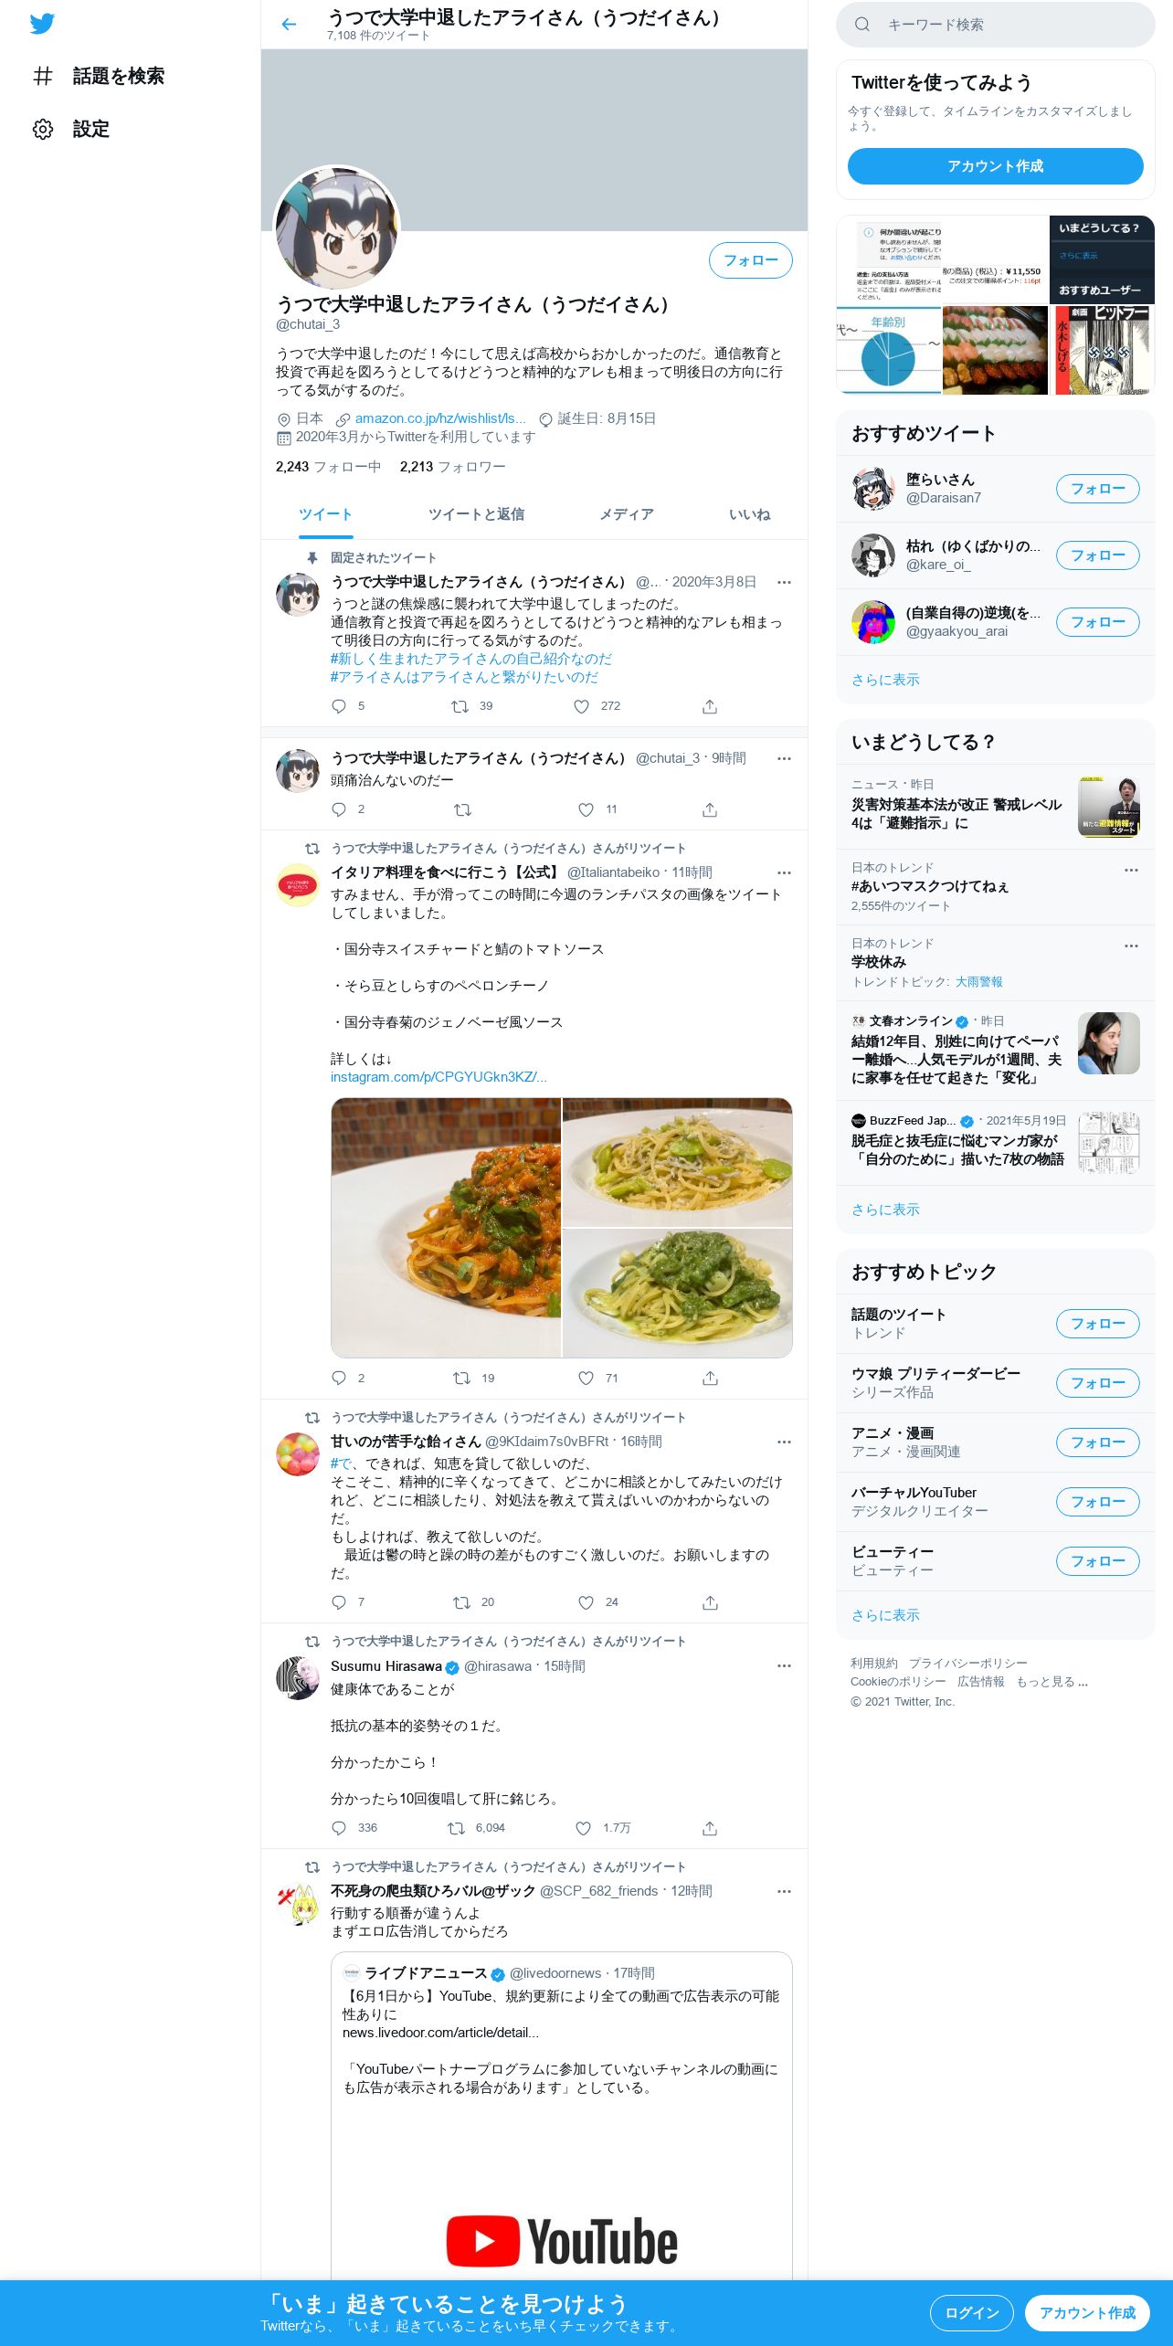The height and width of the screenshot is (2346, 1173).
Task: Expand さらに表示 under おすすめツイート
Action: (x=885, y=680)
